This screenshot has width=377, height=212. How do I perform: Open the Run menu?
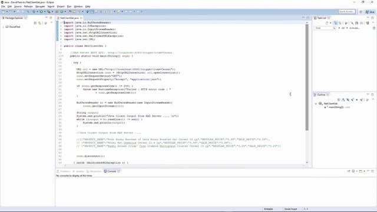click(69, 6)
